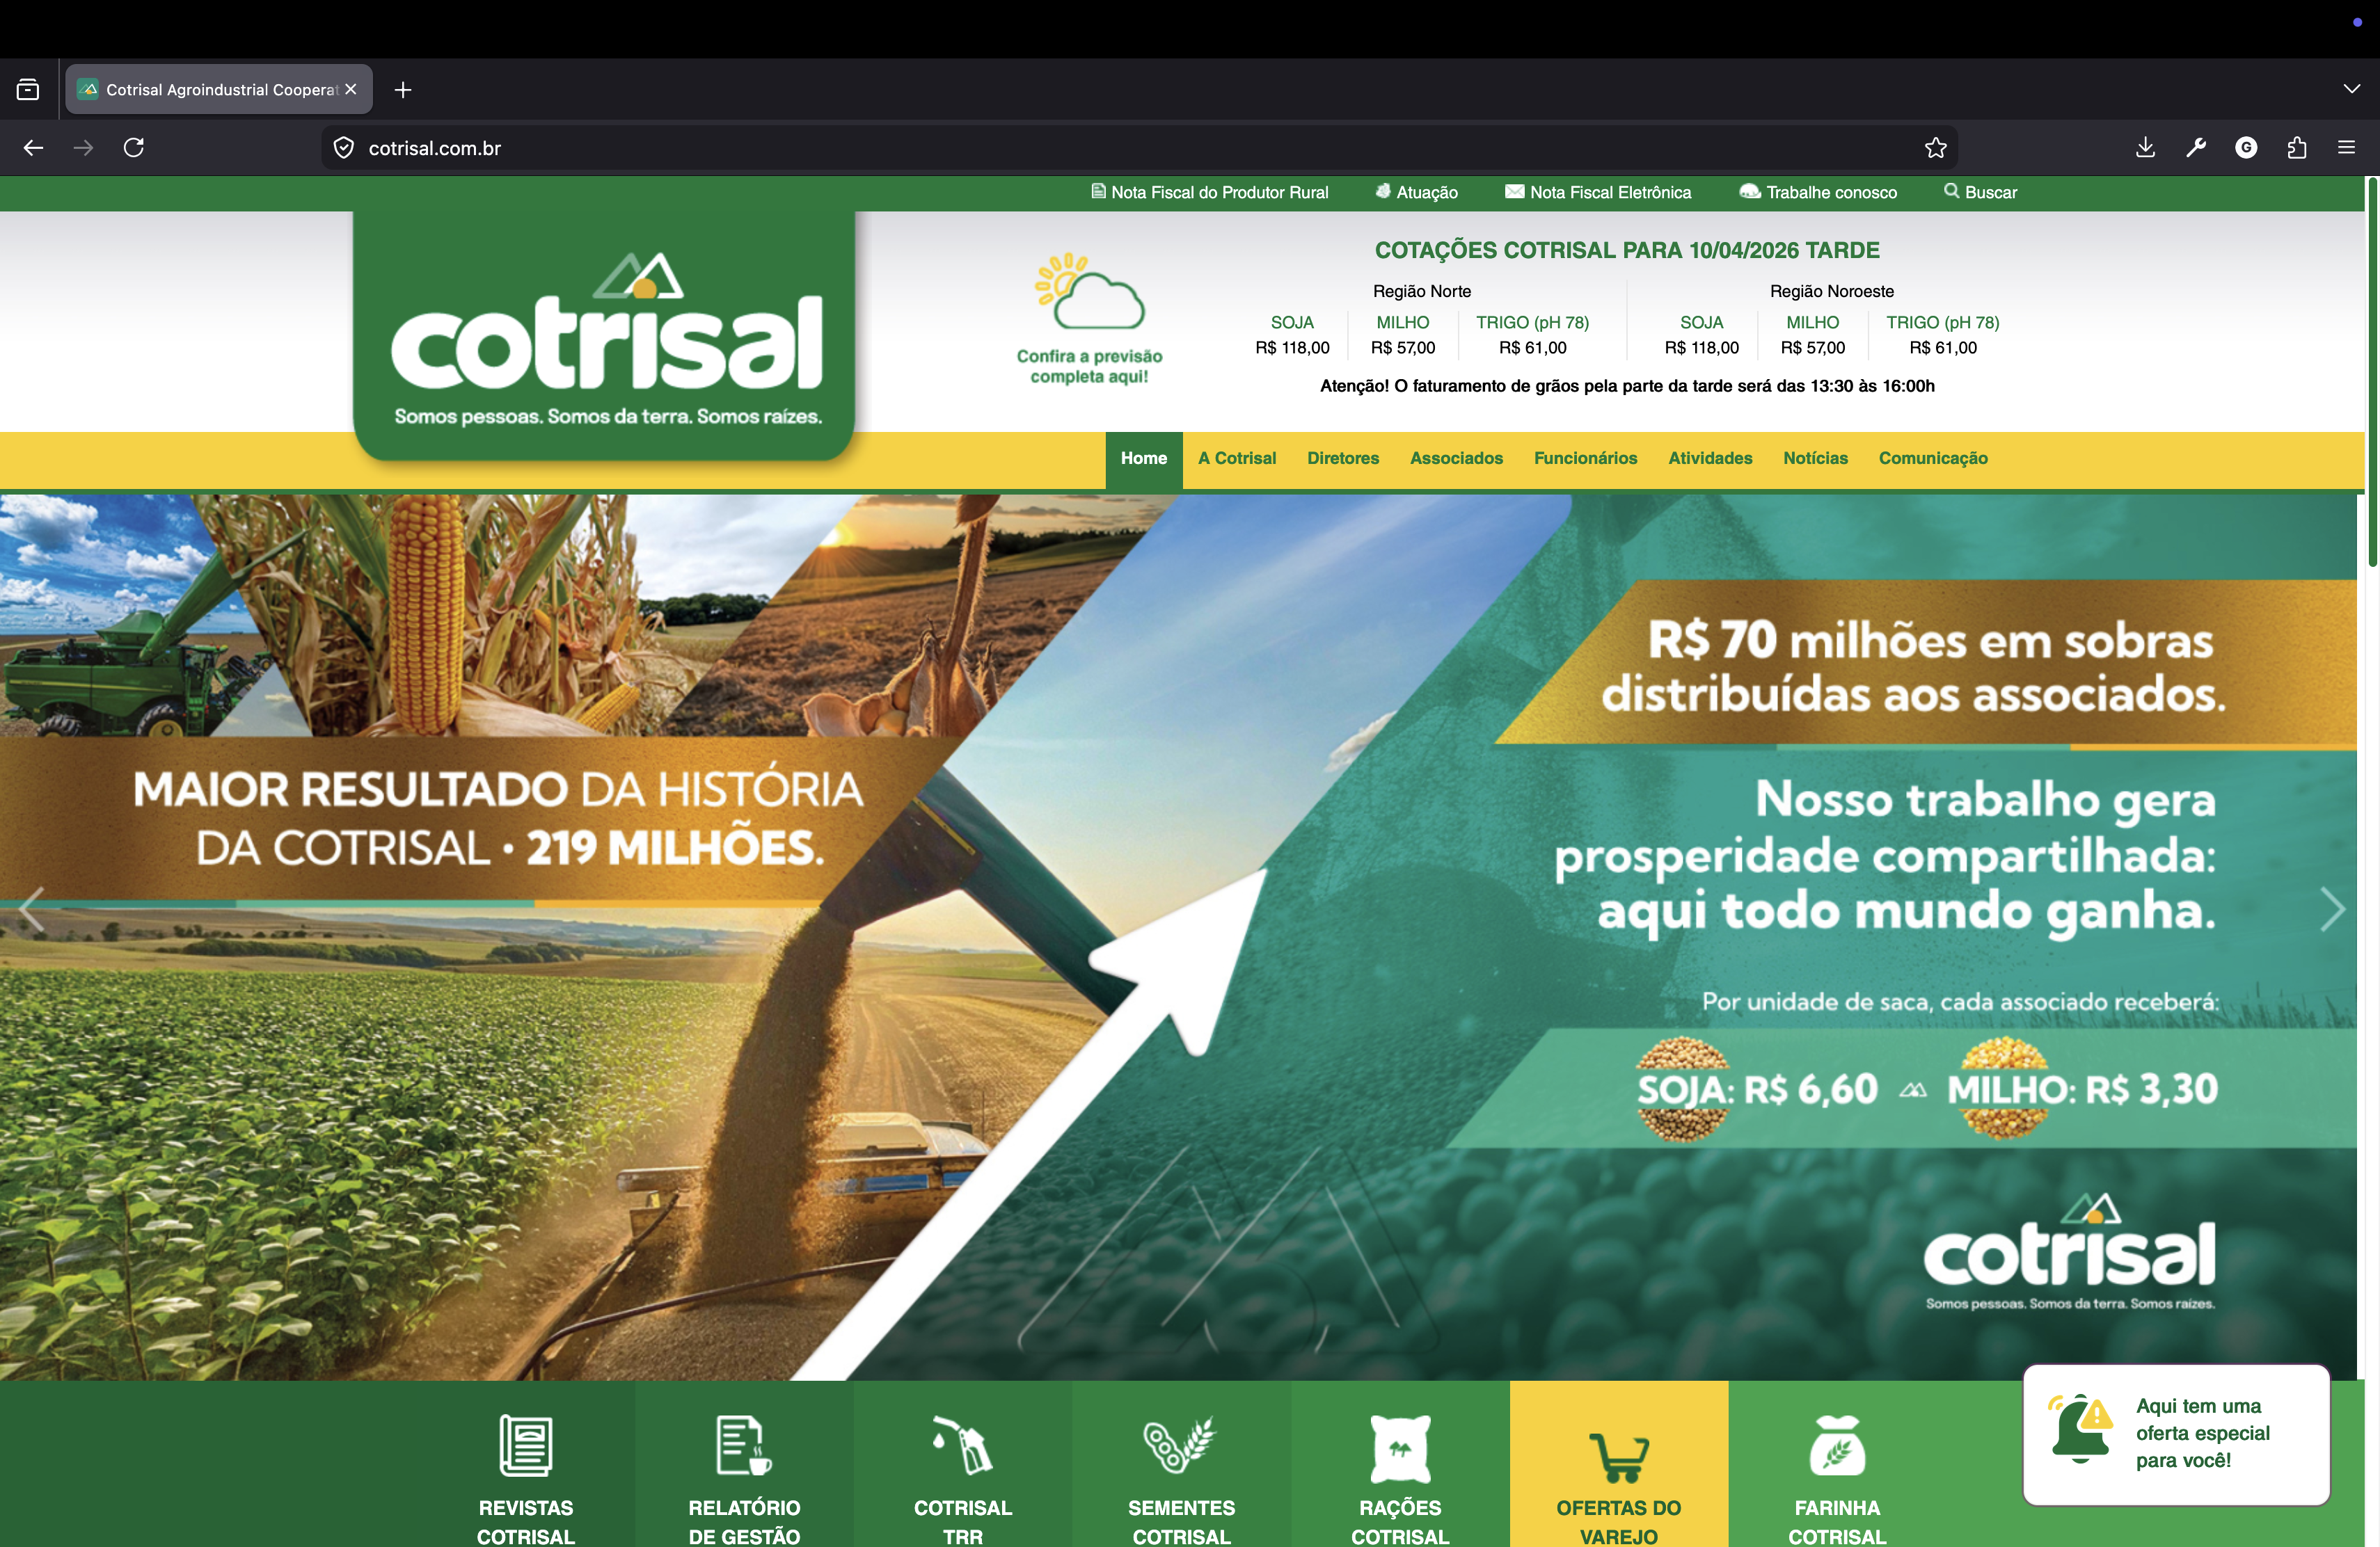Click Região Norte MILHO price R$ 57,00
2380x1547 pixels.
(1402, 348)
